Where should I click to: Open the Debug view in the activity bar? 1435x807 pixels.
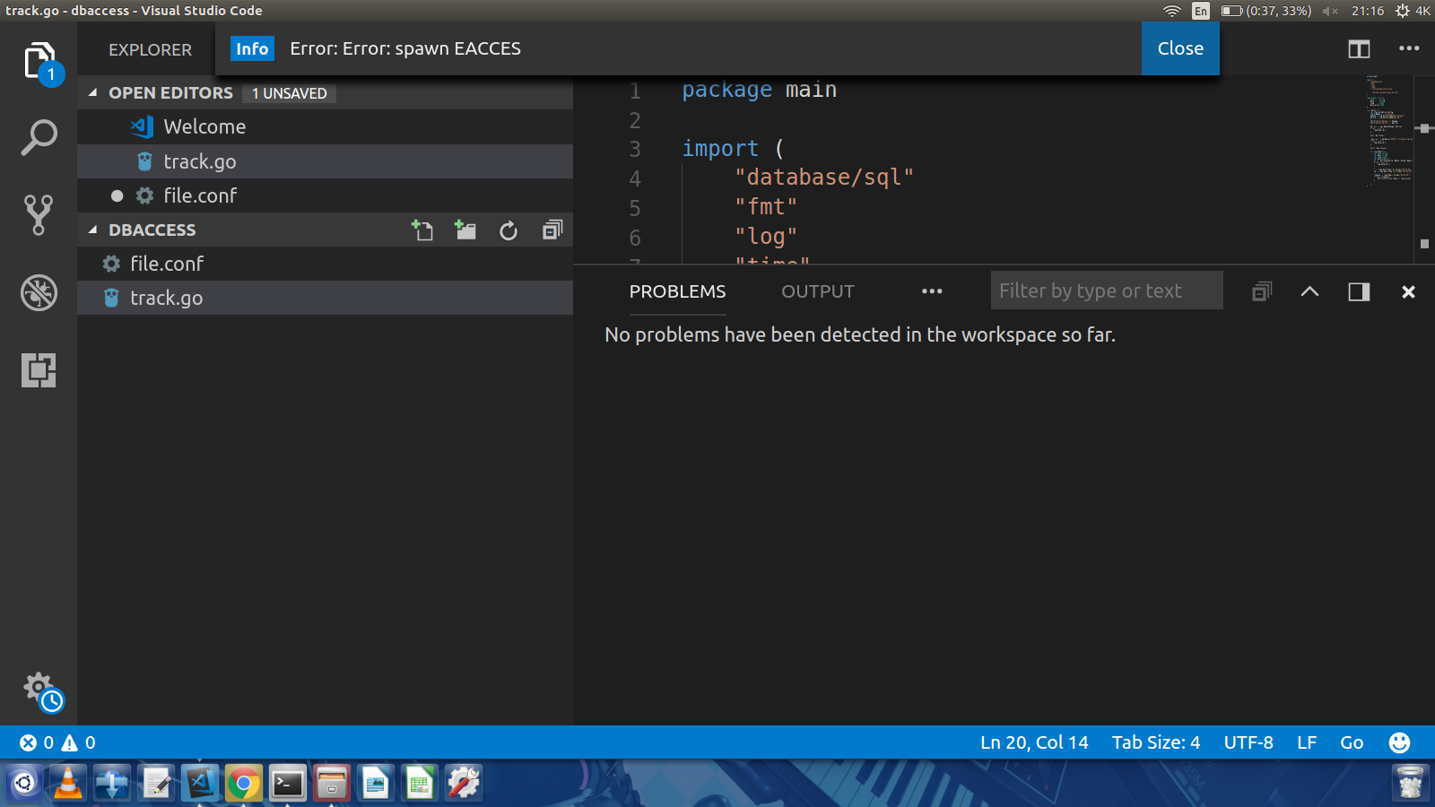click(x=39, y=292)
